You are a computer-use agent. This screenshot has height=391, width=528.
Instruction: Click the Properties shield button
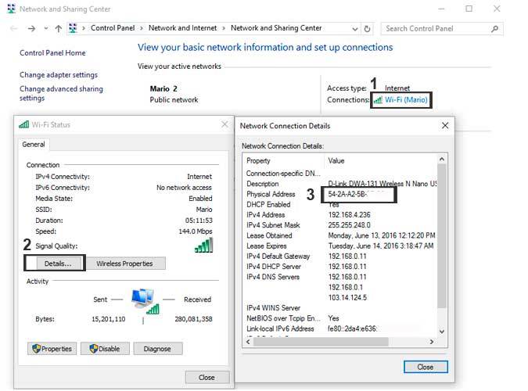[x=52, y=349]
